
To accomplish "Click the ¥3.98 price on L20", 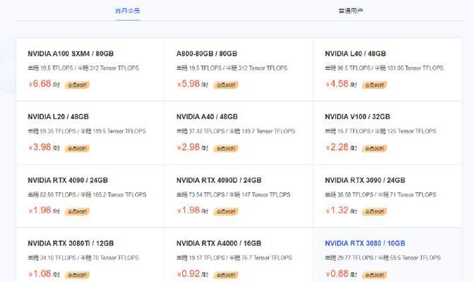I will tap(40, 147).
